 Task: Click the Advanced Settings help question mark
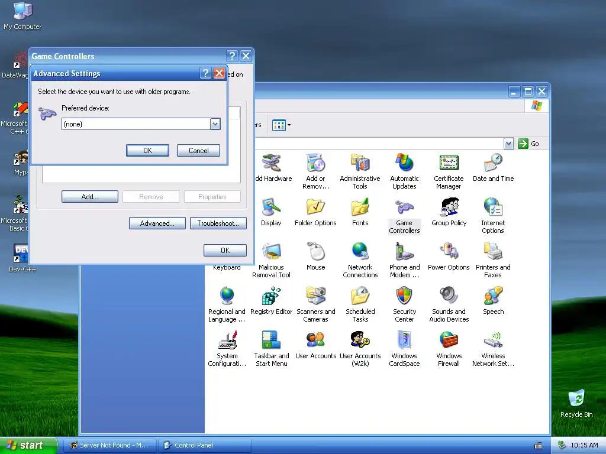point(205,73)
